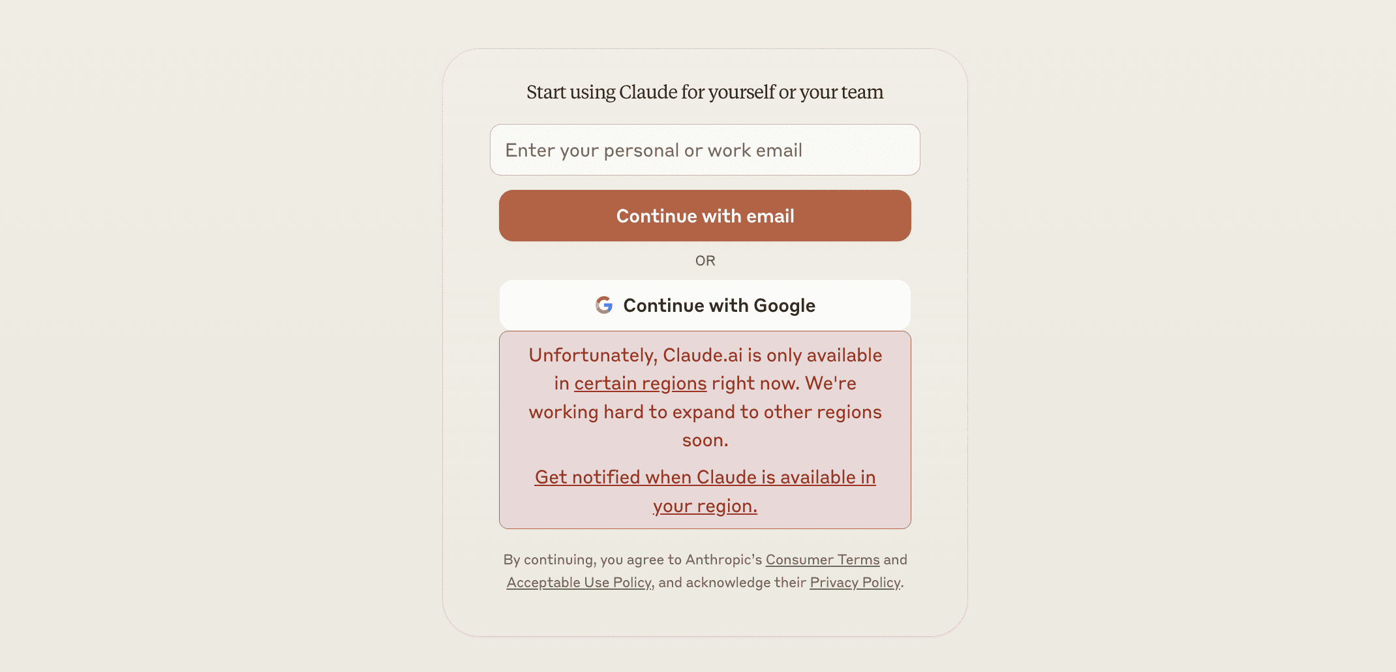Open the Privacy Policy link
The height and width of the screenshot is (672, 1396).
coord(855,583)
